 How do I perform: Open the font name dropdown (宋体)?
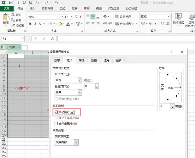click(x=62, y=17)
